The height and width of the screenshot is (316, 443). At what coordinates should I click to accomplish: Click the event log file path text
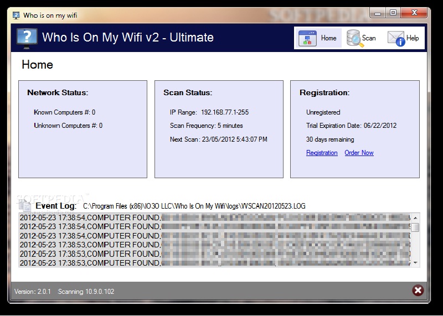[x=194, y=206]
